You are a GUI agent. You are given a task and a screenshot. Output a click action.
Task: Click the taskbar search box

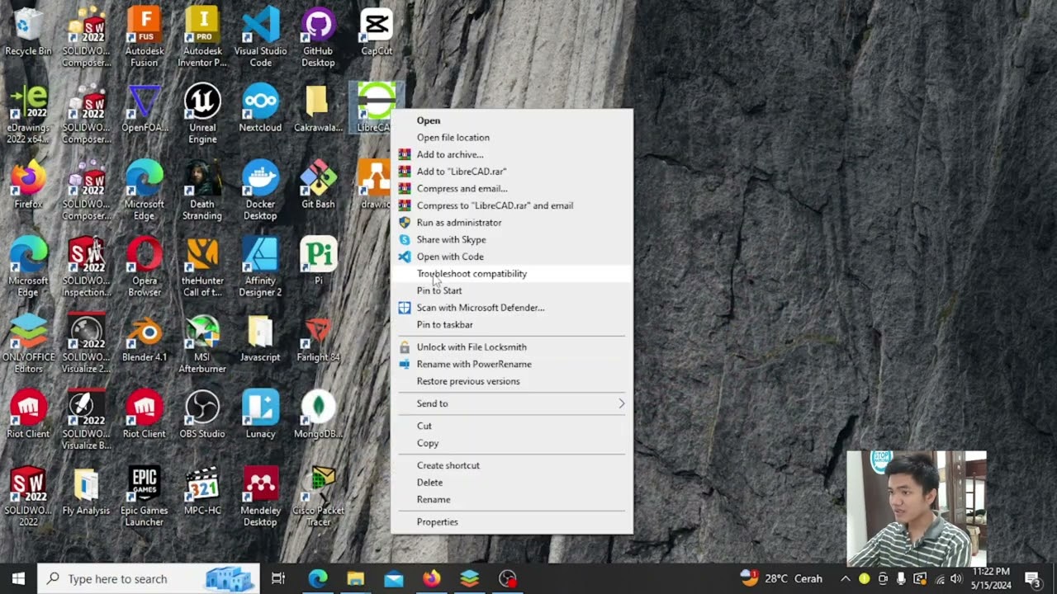149,578
